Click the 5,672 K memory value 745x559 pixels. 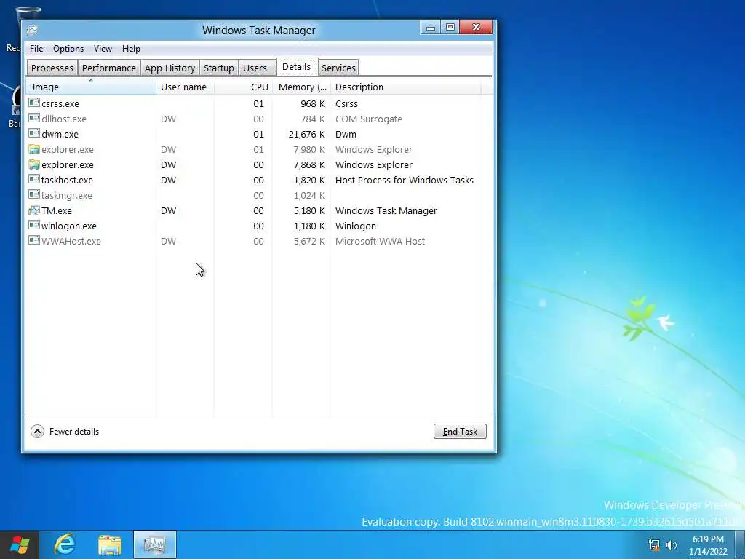(x=309, y=241)
